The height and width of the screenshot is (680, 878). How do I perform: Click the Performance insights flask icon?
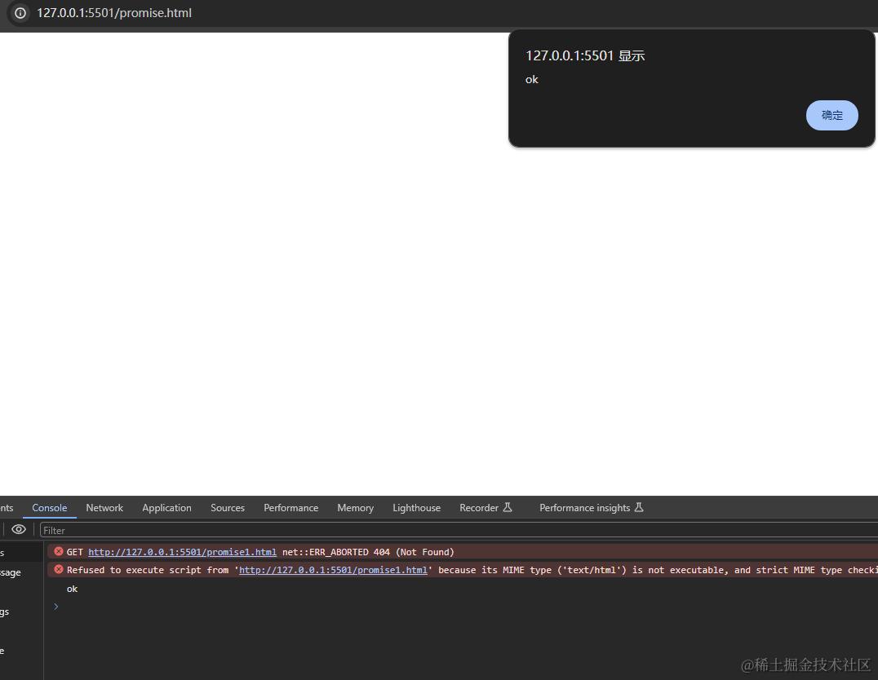[x=638, y=507]
